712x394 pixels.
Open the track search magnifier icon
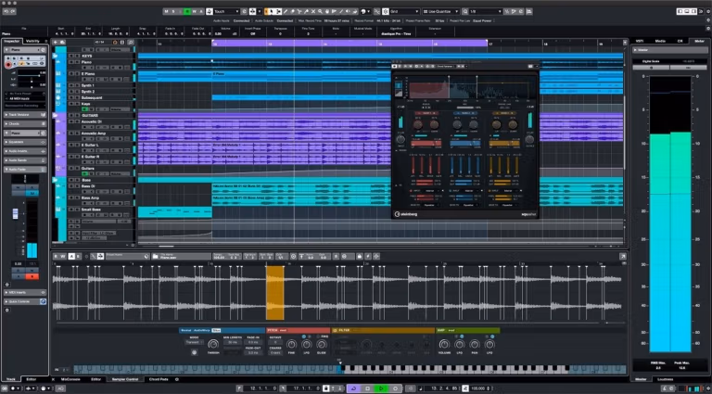coord(131,43)
